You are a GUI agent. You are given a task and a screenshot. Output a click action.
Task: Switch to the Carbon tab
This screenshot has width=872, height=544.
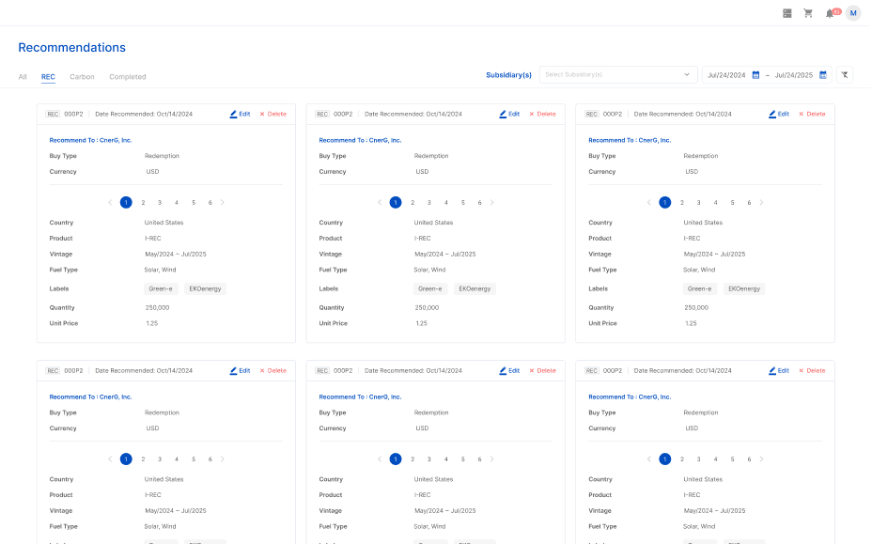pyautogui.click(x=82, y=77)
